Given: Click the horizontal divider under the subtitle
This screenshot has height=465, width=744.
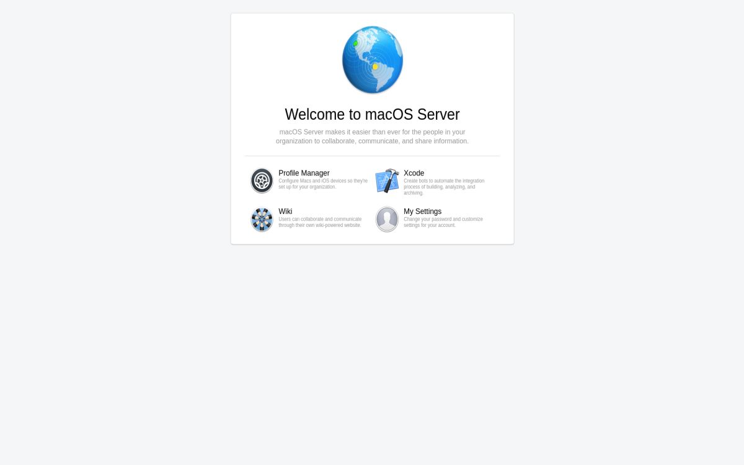Looking at the screenshot, I should (x=372, y=156).
